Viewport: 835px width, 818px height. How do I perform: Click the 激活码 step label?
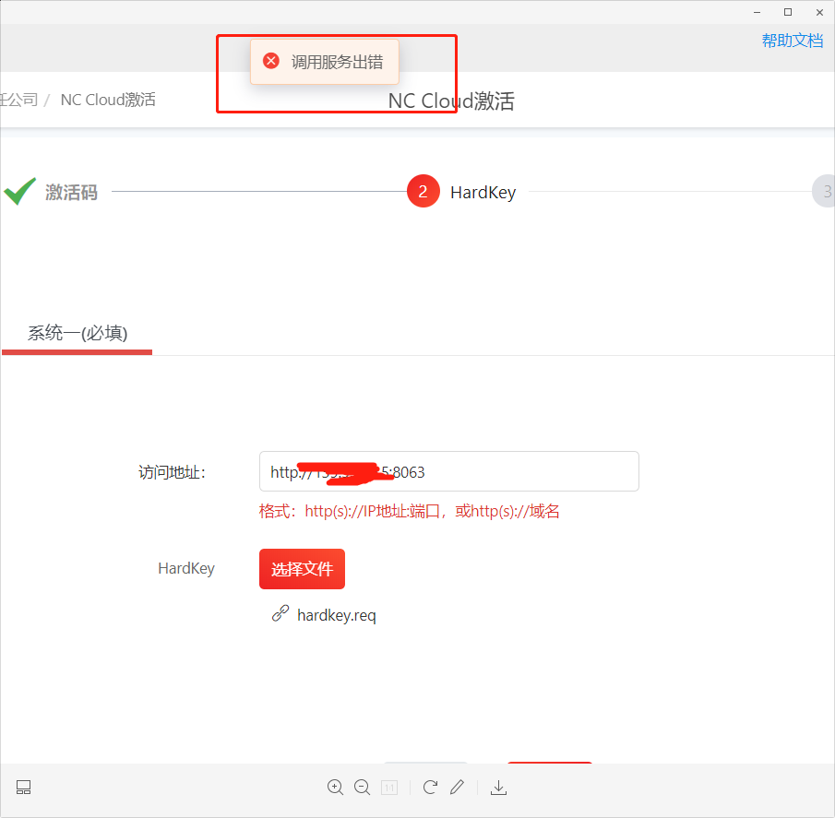tap(71, 192)
